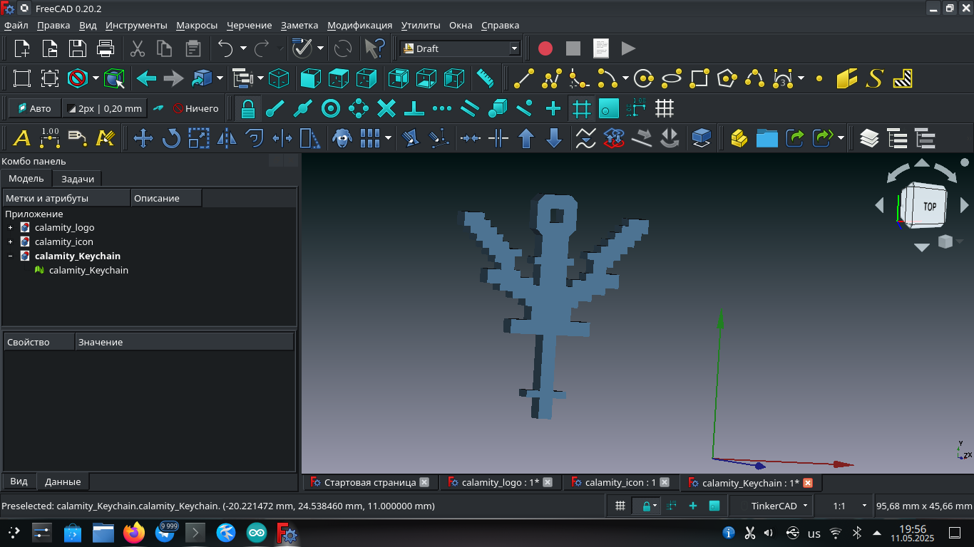Toggle Snap Center in snap toolbar
The height and width of the screenshot is (547, 974).
[x=331, y=108]
